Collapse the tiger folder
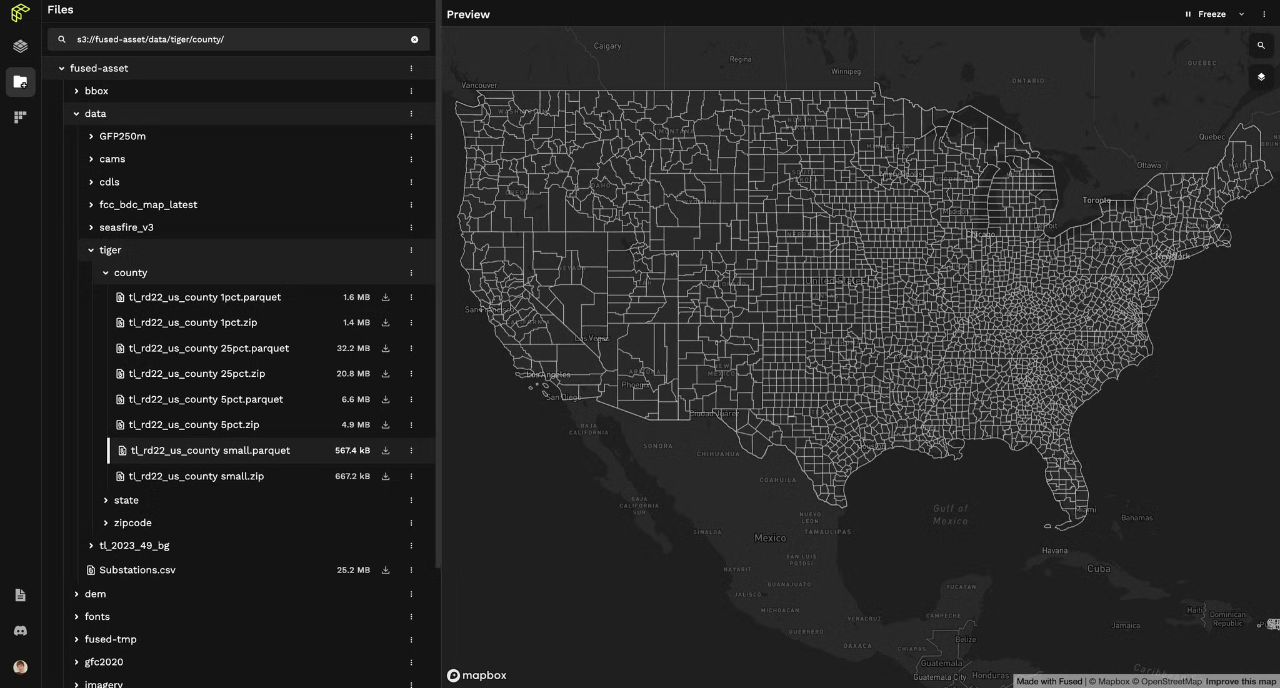This screenshot has height=688, width=1280. click(91, 250)
